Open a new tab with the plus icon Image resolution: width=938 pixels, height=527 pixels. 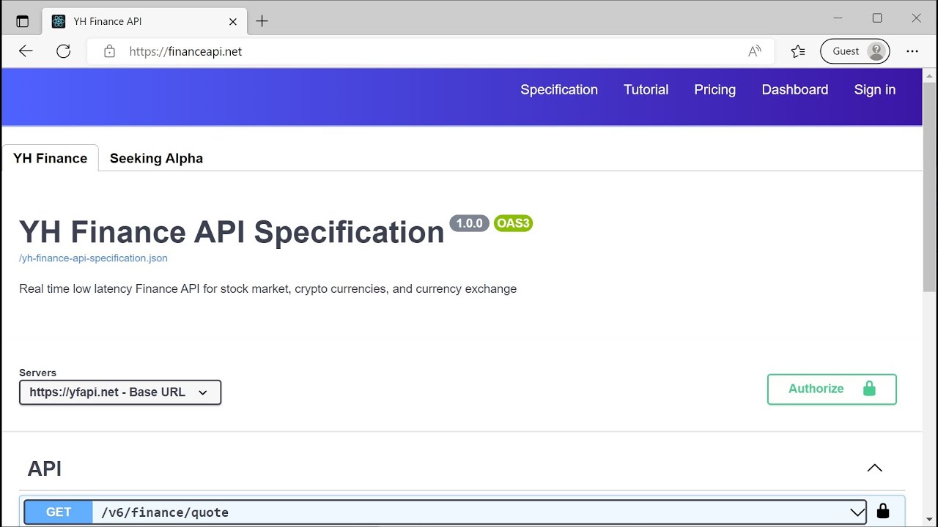[262, 21]
